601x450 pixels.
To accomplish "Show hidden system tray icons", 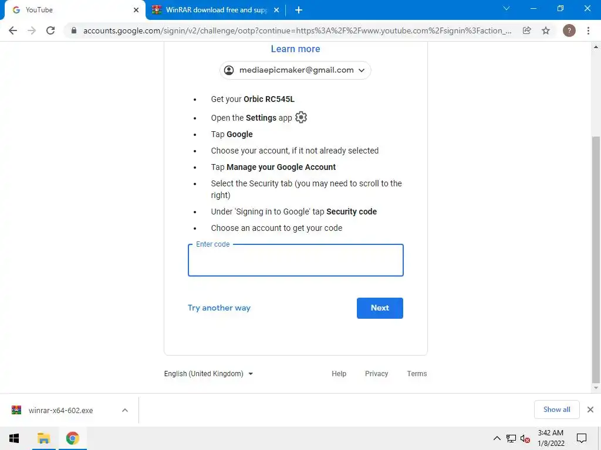I will click(497, 438).
